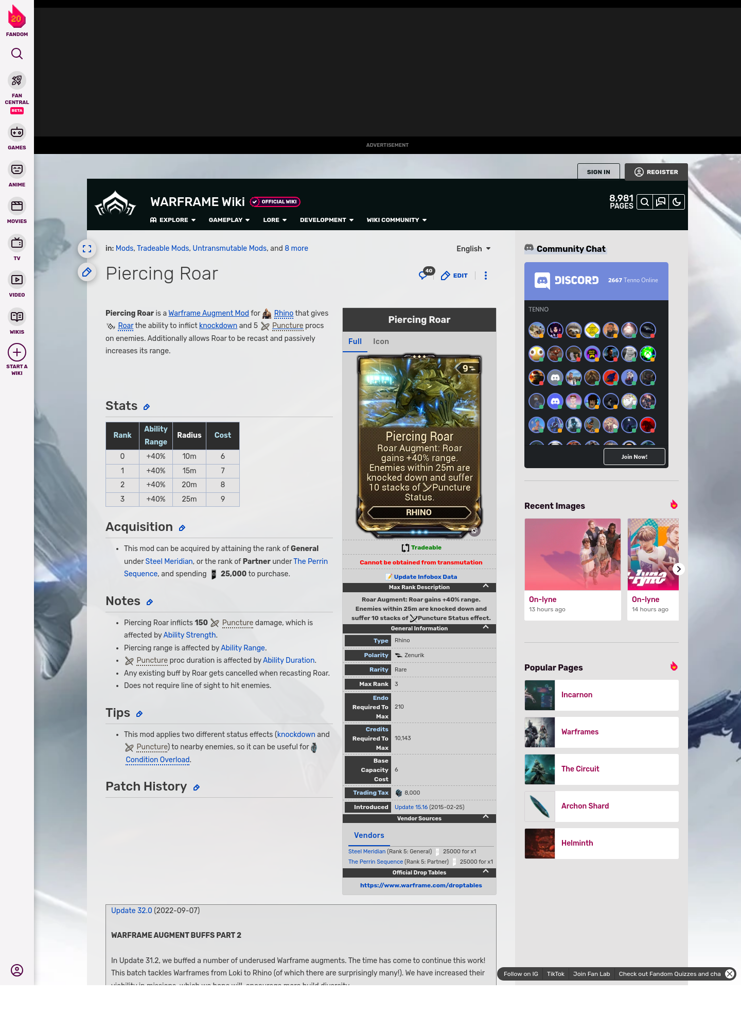Open the wiki Discuss icon in header

(661, 202)
